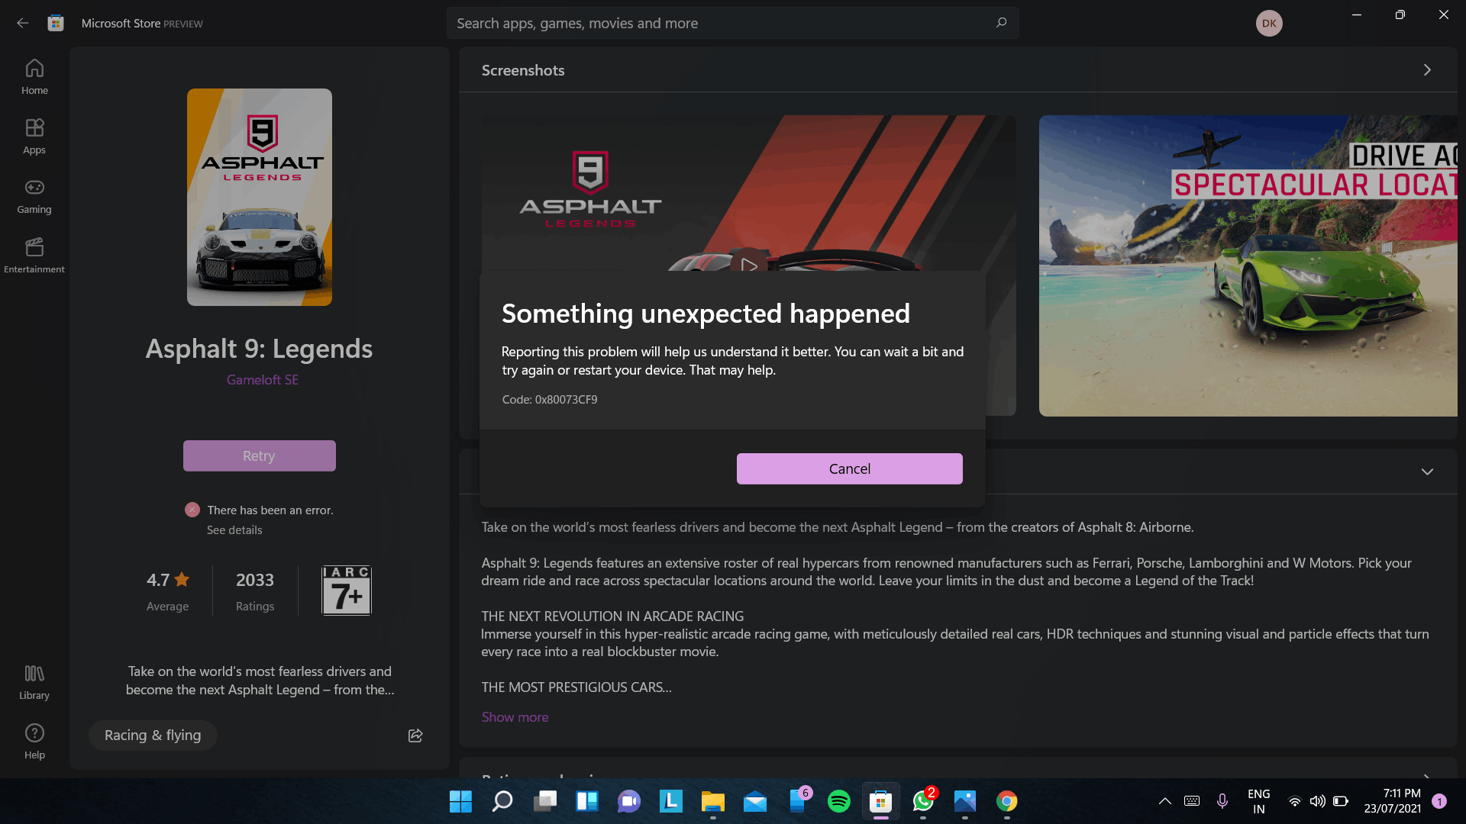Go back using the back arrow
The width and height of the screenshot is (1466, 824).
click(23, 23)
